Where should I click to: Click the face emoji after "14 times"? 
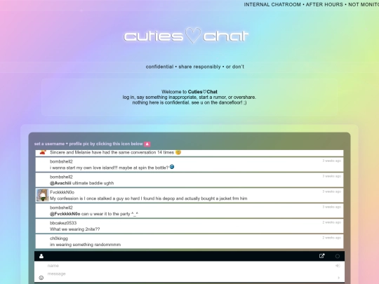point(178,152)
